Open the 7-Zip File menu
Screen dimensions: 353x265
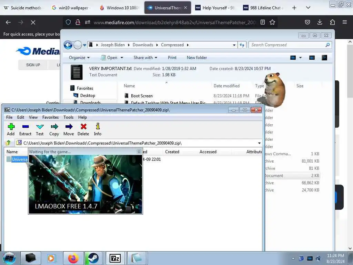point(9,117)
